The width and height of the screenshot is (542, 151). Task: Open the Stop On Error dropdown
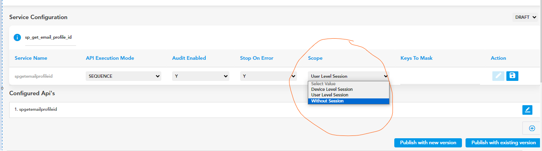pyautogui.click(x=269, y=76)
